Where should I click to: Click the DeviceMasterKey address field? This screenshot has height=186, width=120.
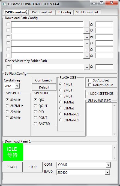tap(104, 67)
